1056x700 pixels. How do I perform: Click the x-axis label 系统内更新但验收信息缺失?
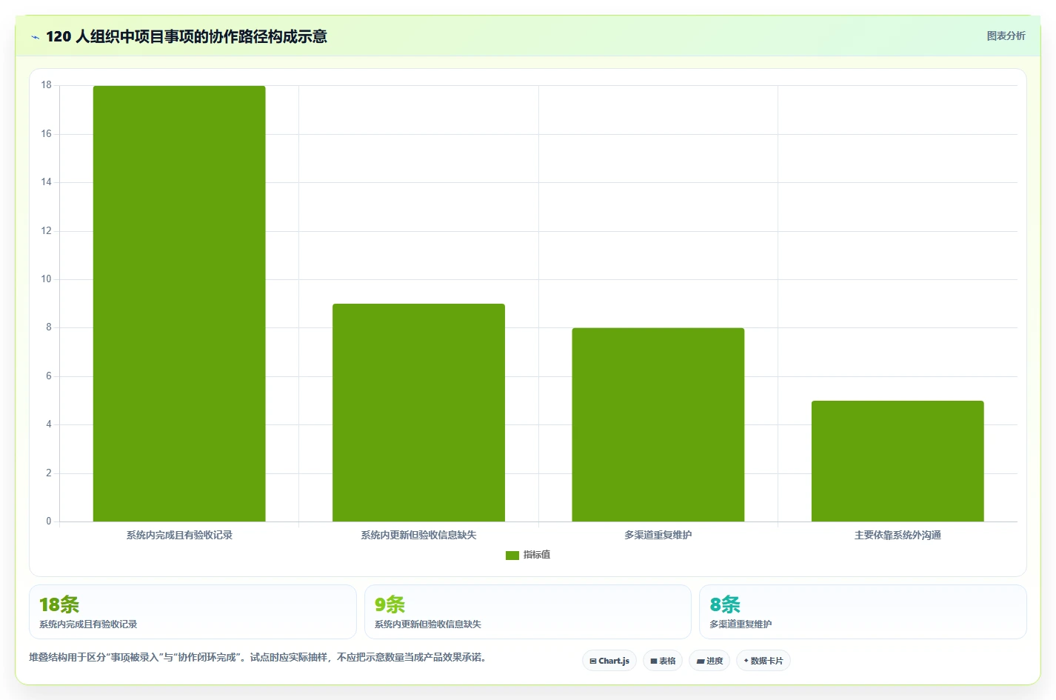[418, 535]
